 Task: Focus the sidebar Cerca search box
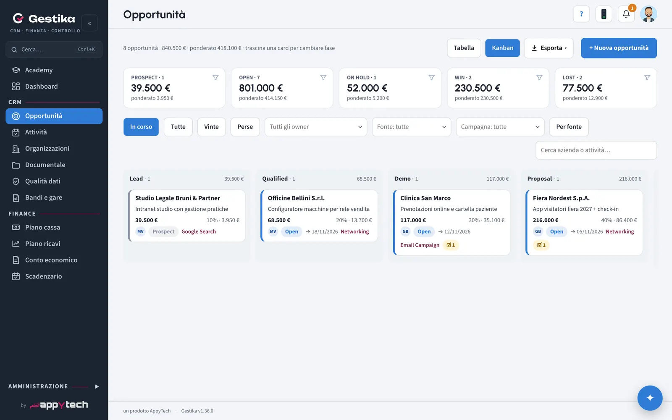point(54,50)
